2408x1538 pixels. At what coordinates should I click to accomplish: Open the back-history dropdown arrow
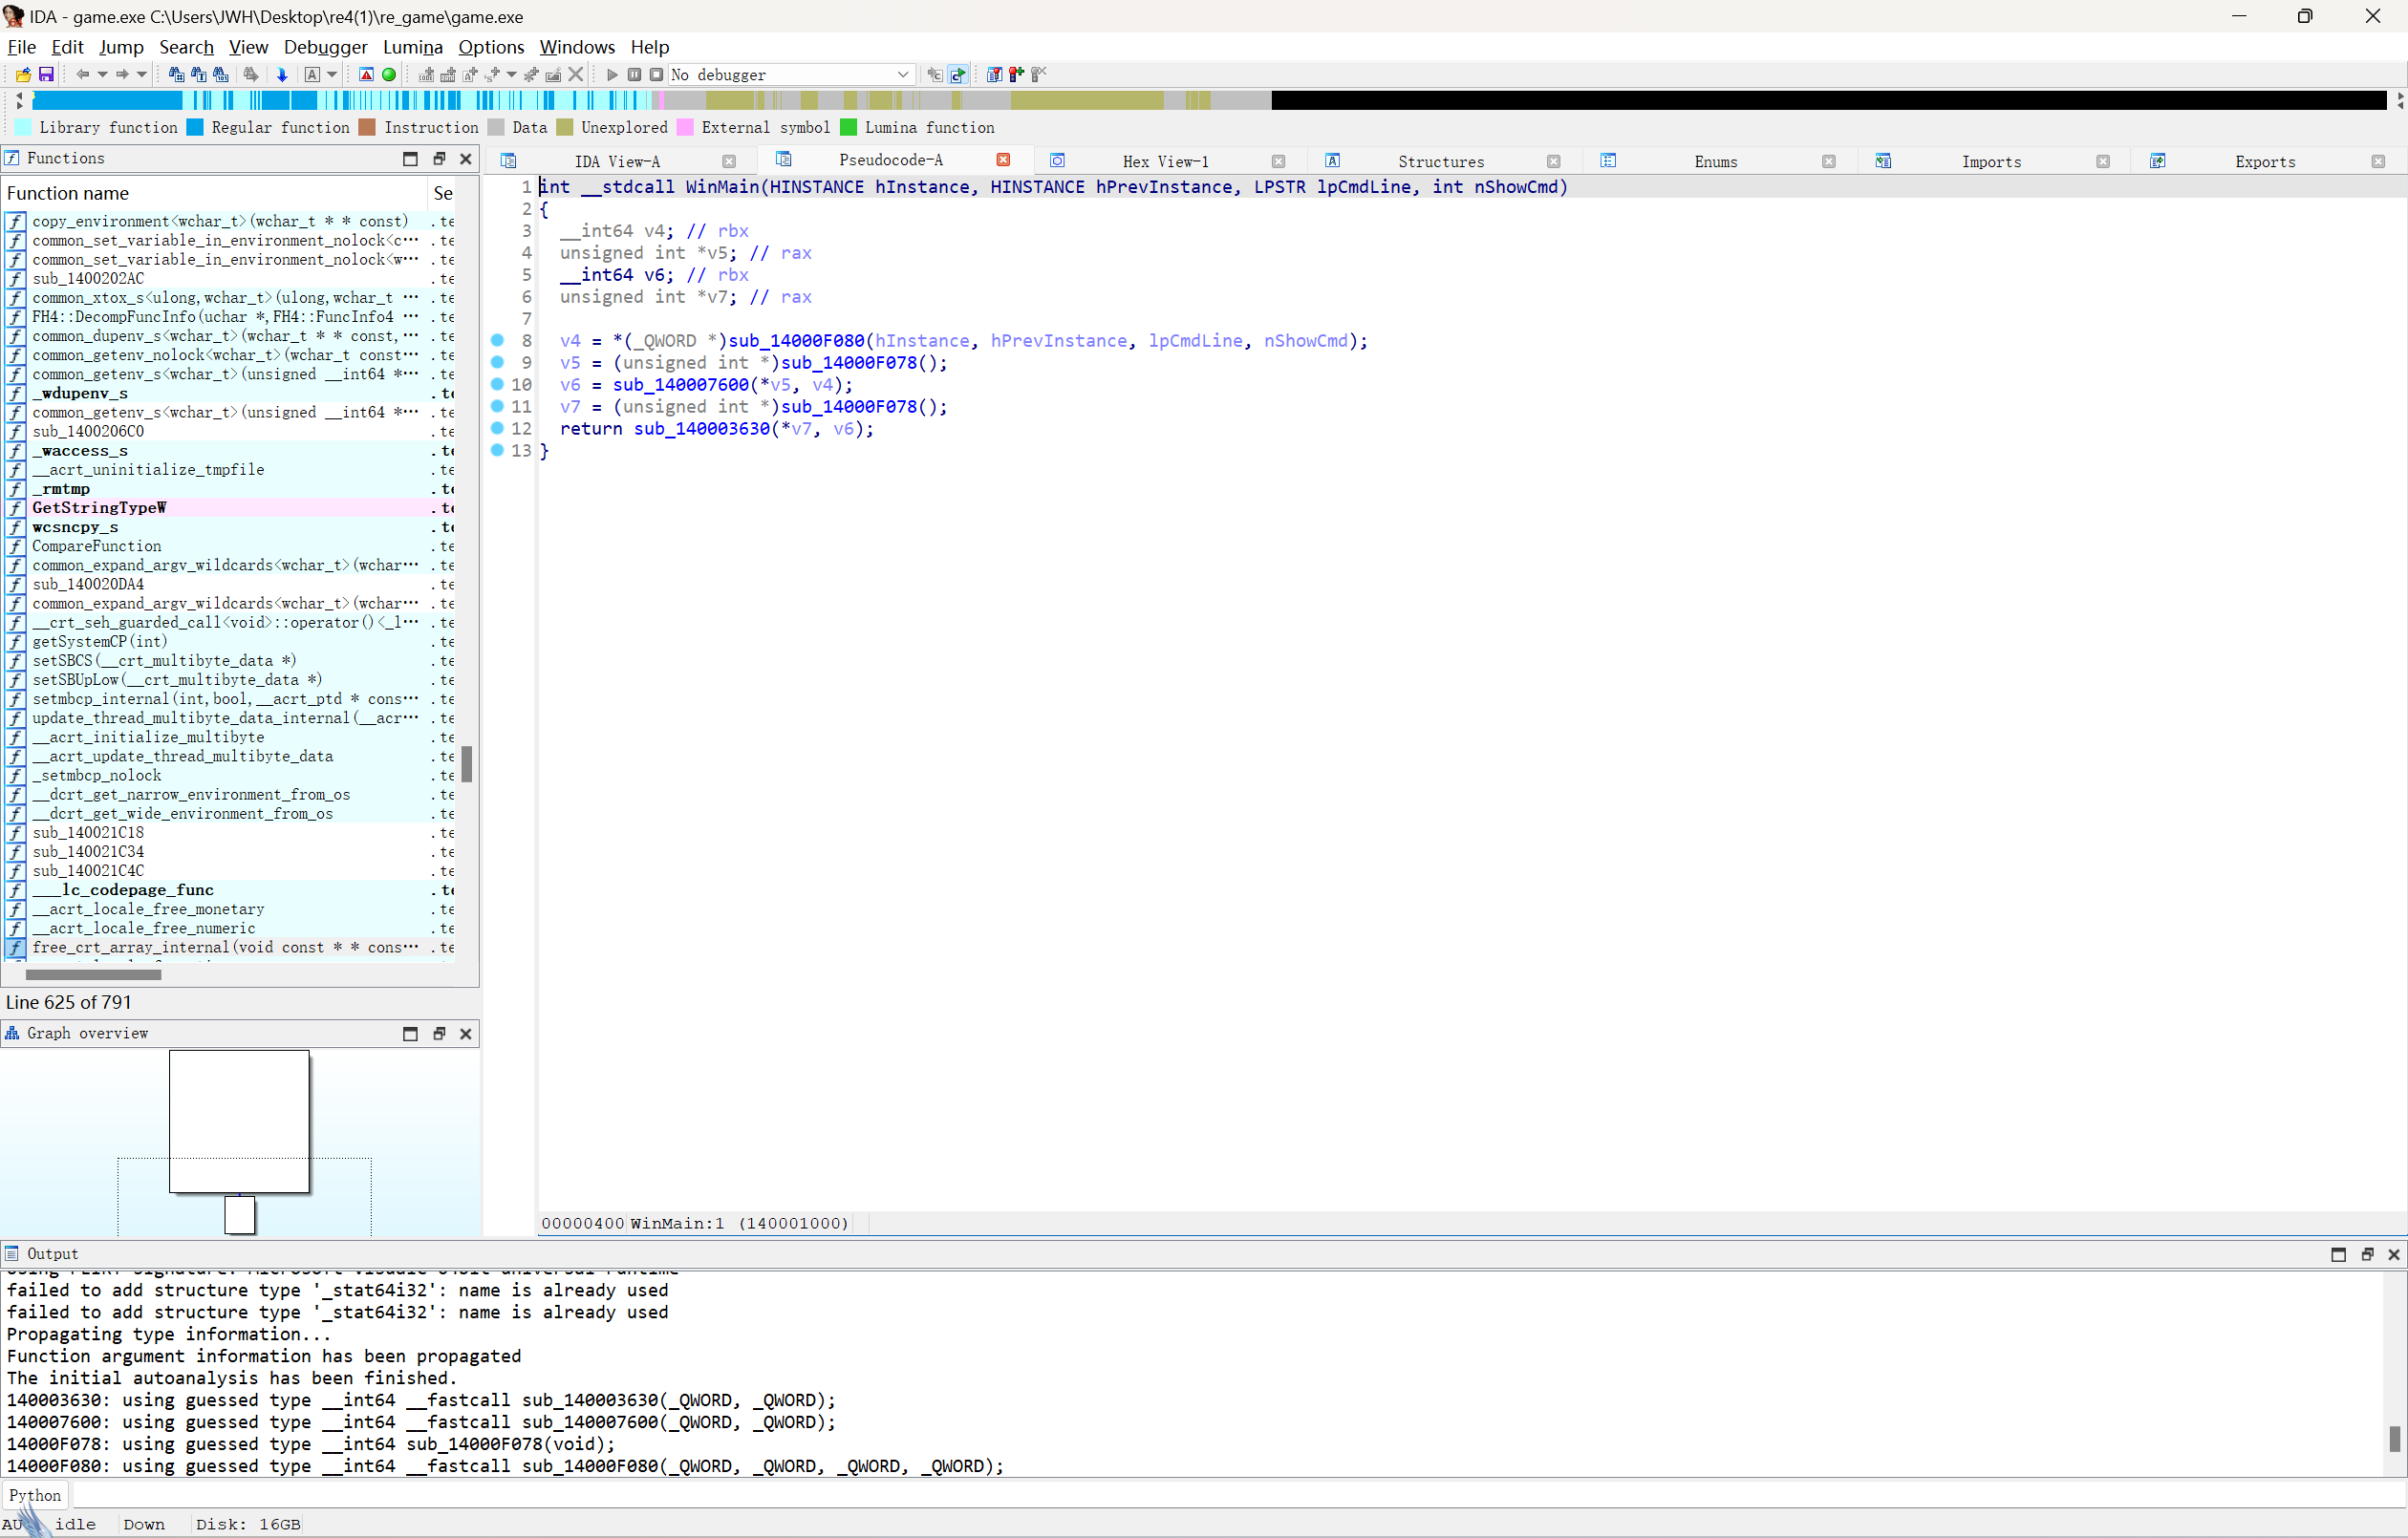(102, 74)
